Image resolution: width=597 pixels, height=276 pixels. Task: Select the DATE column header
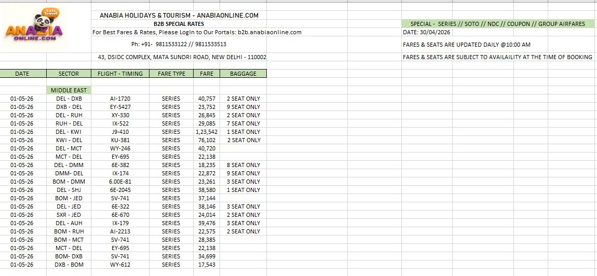(23, 74)
